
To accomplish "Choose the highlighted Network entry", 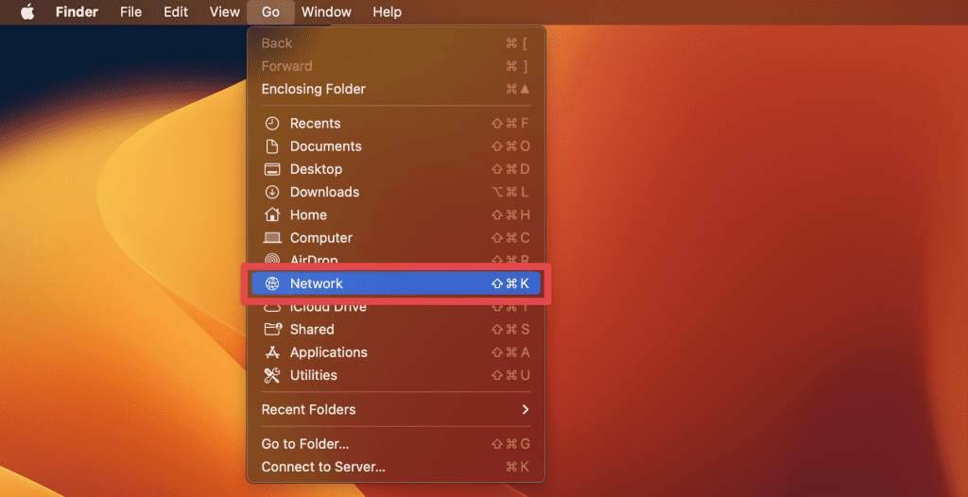I will coord(396,283).
